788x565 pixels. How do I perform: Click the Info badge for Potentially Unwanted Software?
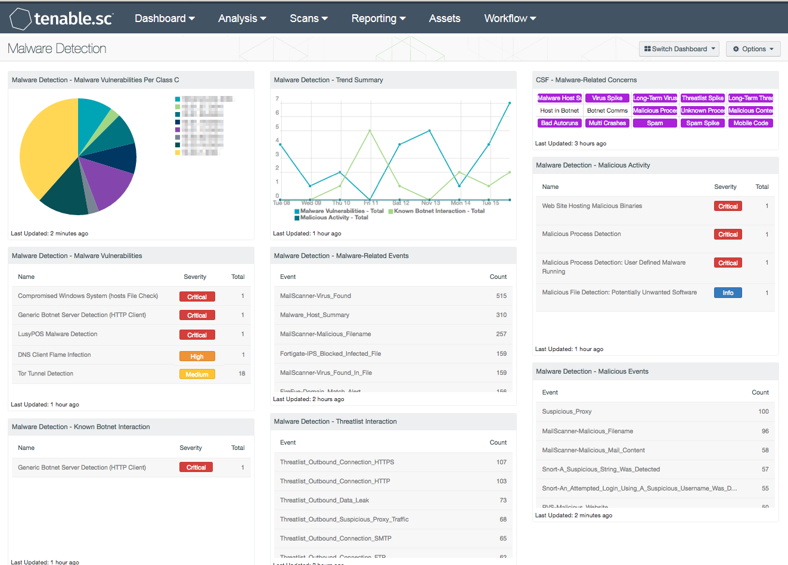[728, 293]
